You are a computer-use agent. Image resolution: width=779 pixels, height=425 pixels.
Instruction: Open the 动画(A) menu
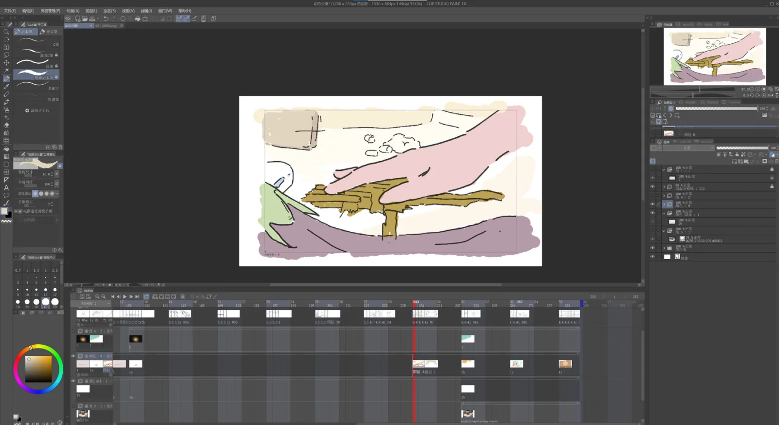tap(73, 11)
